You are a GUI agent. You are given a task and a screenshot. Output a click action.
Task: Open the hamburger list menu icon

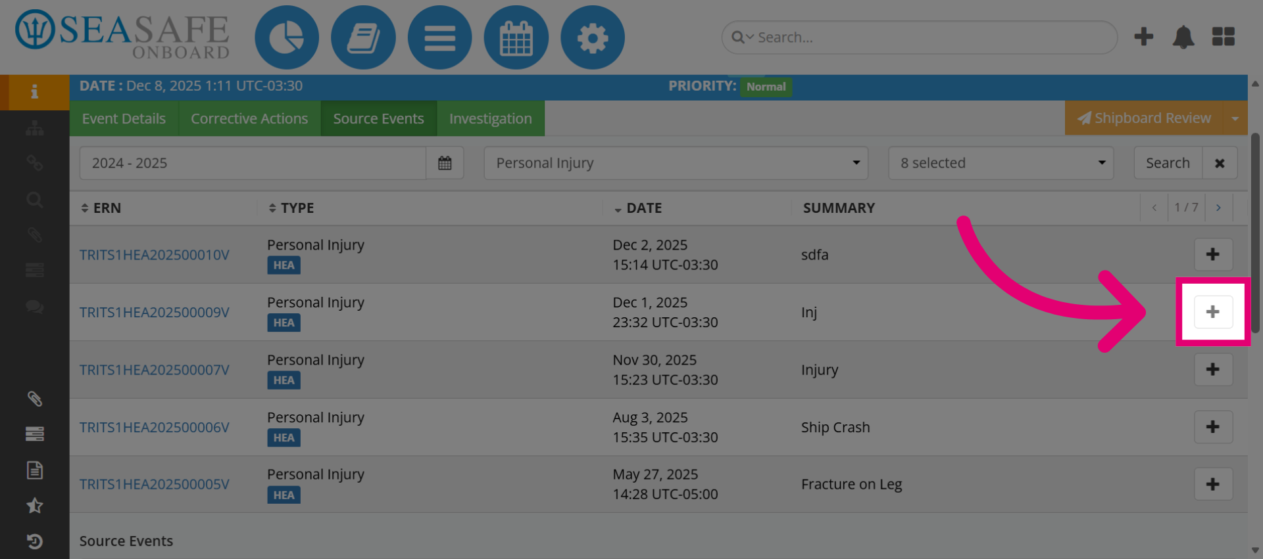point(439,37)
